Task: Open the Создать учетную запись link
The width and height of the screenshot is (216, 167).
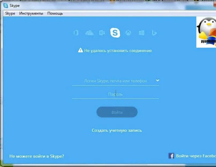Action: pyautogui.click(x=117, y=130)
